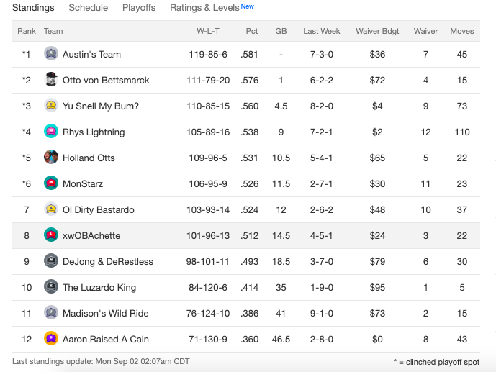Switch to the Schedule tab
The image size is (496, 372).
(x=89, y=8)
